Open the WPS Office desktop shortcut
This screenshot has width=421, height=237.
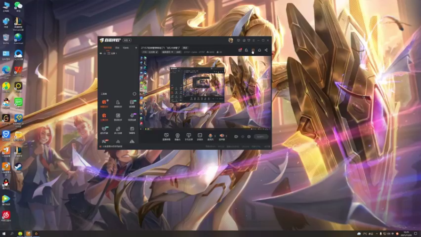tap(18, 72)
